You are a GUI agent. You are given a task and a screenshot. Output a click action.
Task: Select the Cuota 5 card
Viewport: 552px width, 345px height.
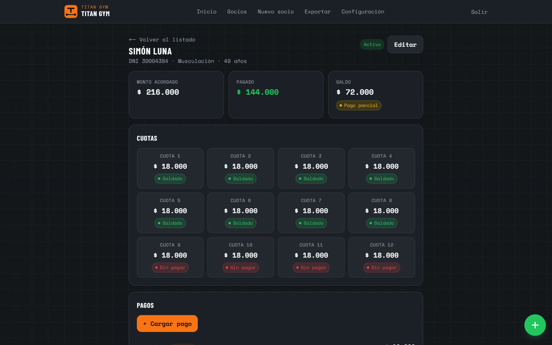[170, 213]
